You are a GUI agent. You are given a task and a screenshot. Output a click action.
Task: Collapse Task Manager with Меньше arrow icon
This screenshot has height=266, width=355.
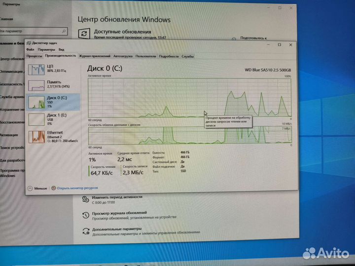[30, 188]
